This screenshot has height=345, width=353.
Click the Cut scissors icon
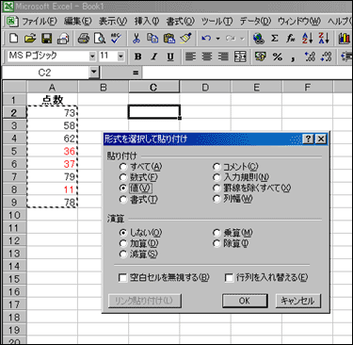pos(136,39)
